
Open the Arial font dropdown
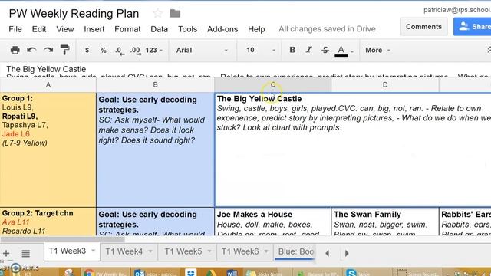point(202,50)
